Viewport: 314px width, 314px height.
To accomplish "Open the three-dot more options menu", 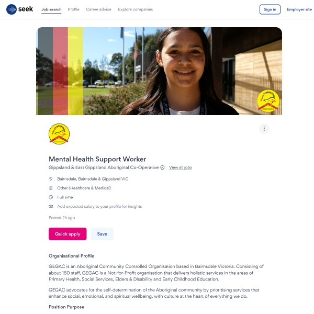I will [264, 129].
